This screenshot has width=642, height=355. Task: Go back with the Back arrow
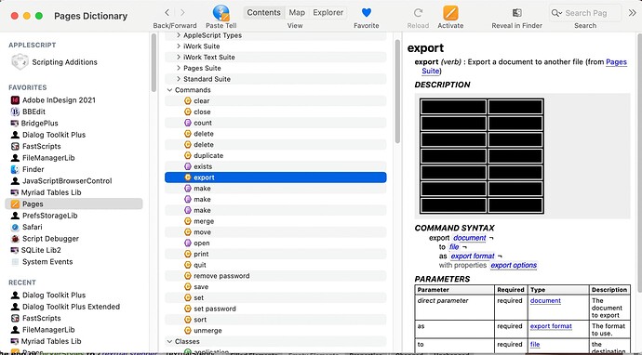[x=167, y=13]
